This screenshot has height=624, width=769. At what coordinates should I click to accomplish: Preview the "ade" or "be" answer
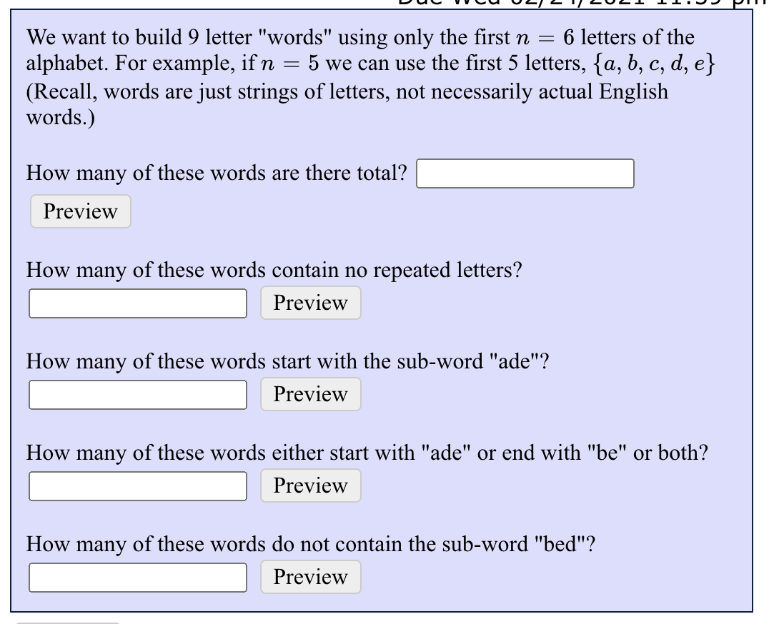click(x=310, y=485)
